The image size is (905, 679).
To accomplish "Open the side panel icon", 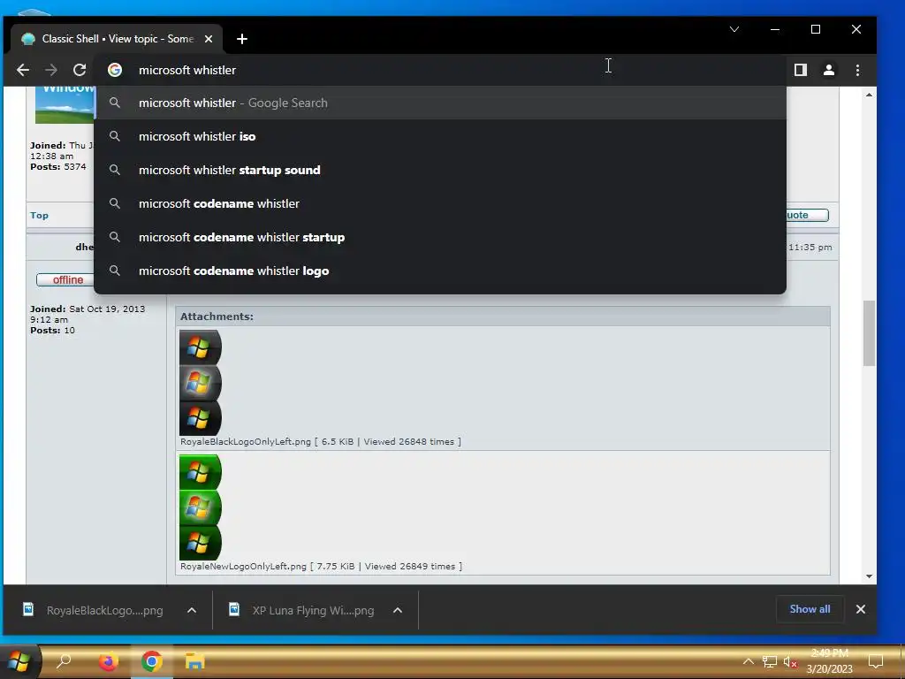I will [x=801, y=70].
